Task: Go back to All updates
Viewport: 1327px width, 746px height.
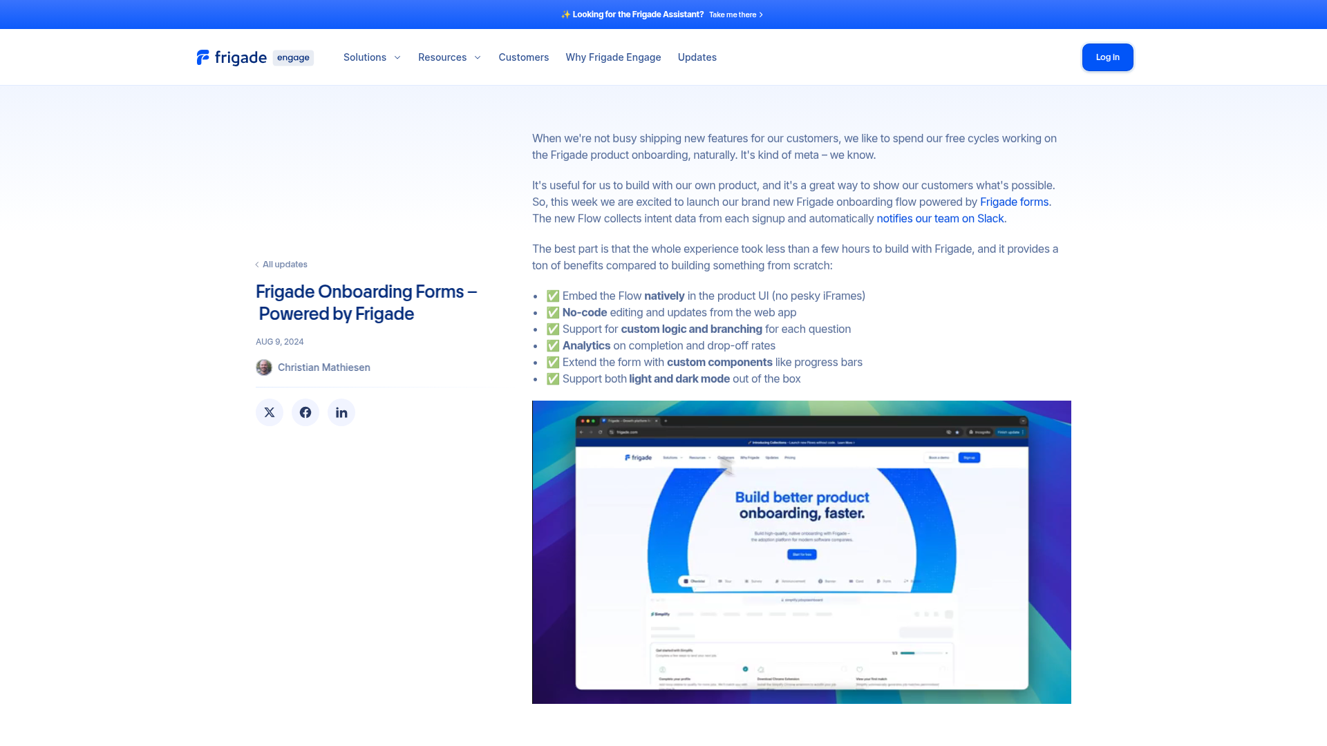Action: point(281,265)
